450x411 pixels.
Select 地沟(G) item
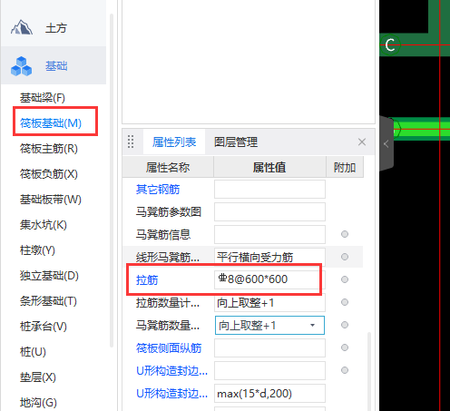point(38,403)
